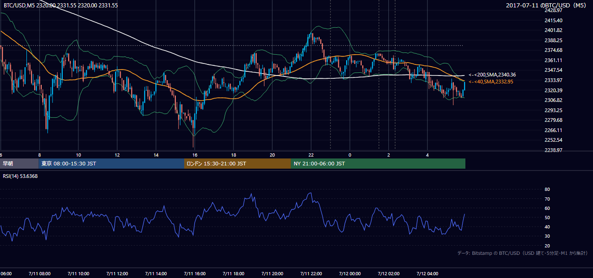Click the 2306.82 price axis label
593x278 pixels.
(554, 100)
